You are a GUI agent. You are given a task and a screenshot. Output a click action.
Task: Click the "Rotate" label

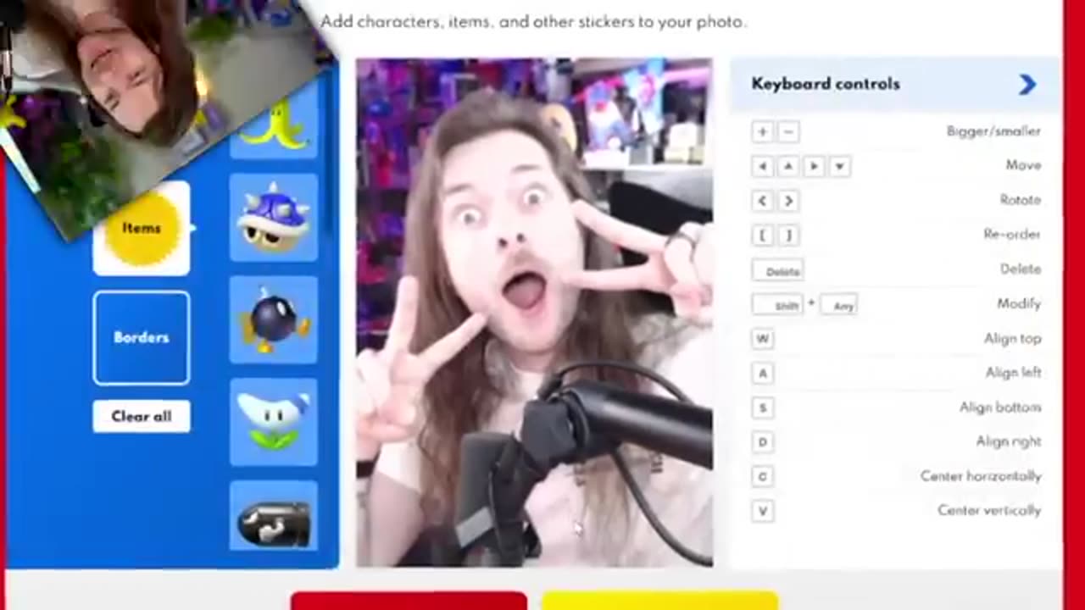point(1021,200)
